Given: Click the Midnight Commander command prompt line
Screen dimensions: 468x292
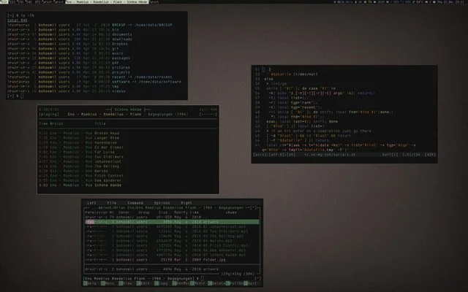Looking at the screenshot, I should [172, 279].
